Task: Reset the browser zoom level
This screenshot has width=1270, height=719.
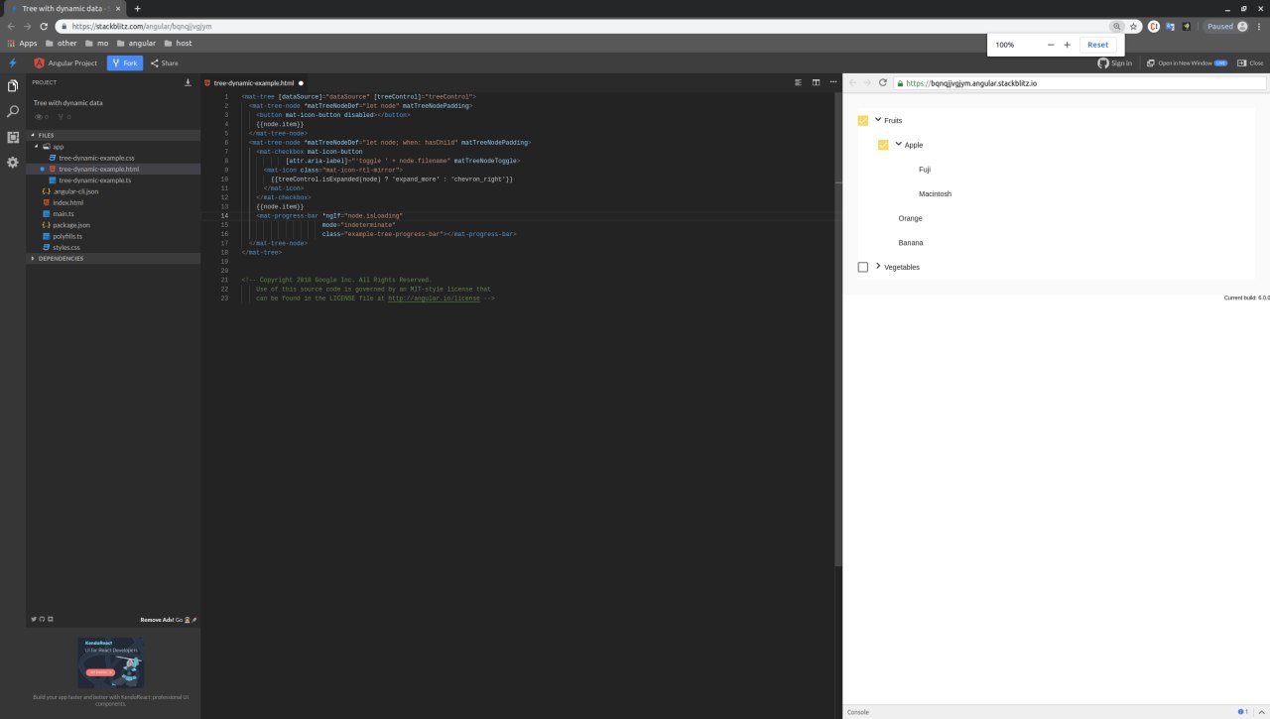Action: tap(1097, 45)
